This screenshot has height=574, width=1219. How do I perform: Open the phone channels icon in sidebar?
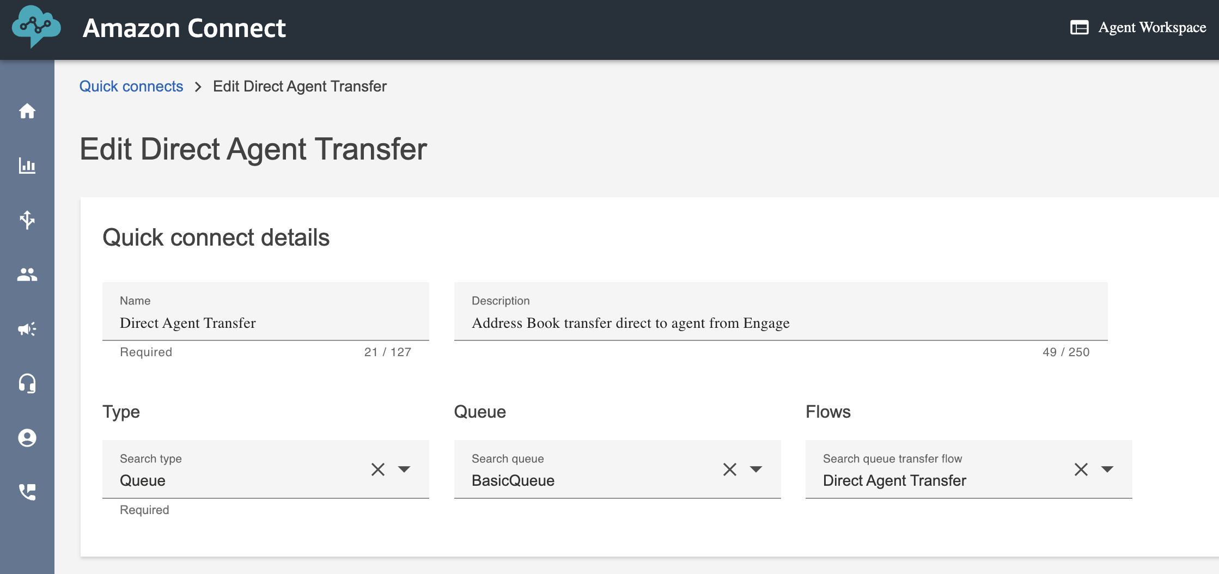(x=27, y=492)
